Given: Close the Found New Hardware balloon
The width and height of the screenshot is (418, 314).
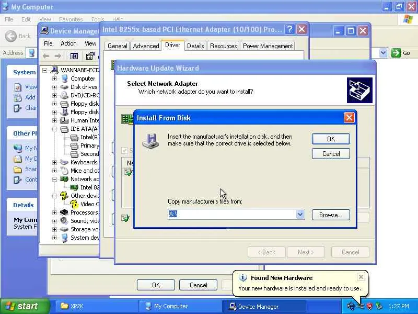Looking at the screenshot, I should point(361,277).
